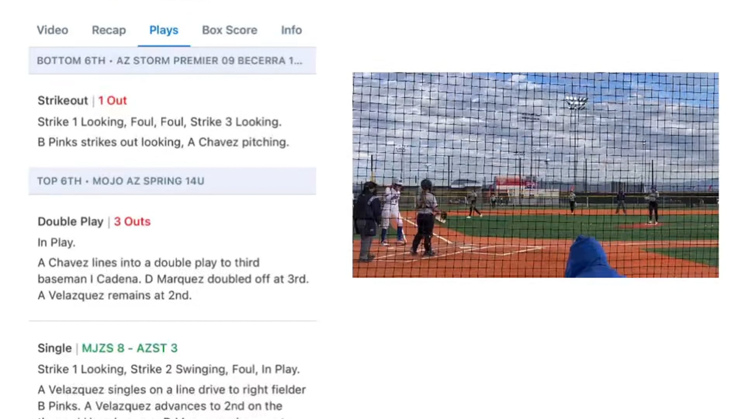
Task: Click the strikeout pitch sequence line
Action: pos(159,122)
